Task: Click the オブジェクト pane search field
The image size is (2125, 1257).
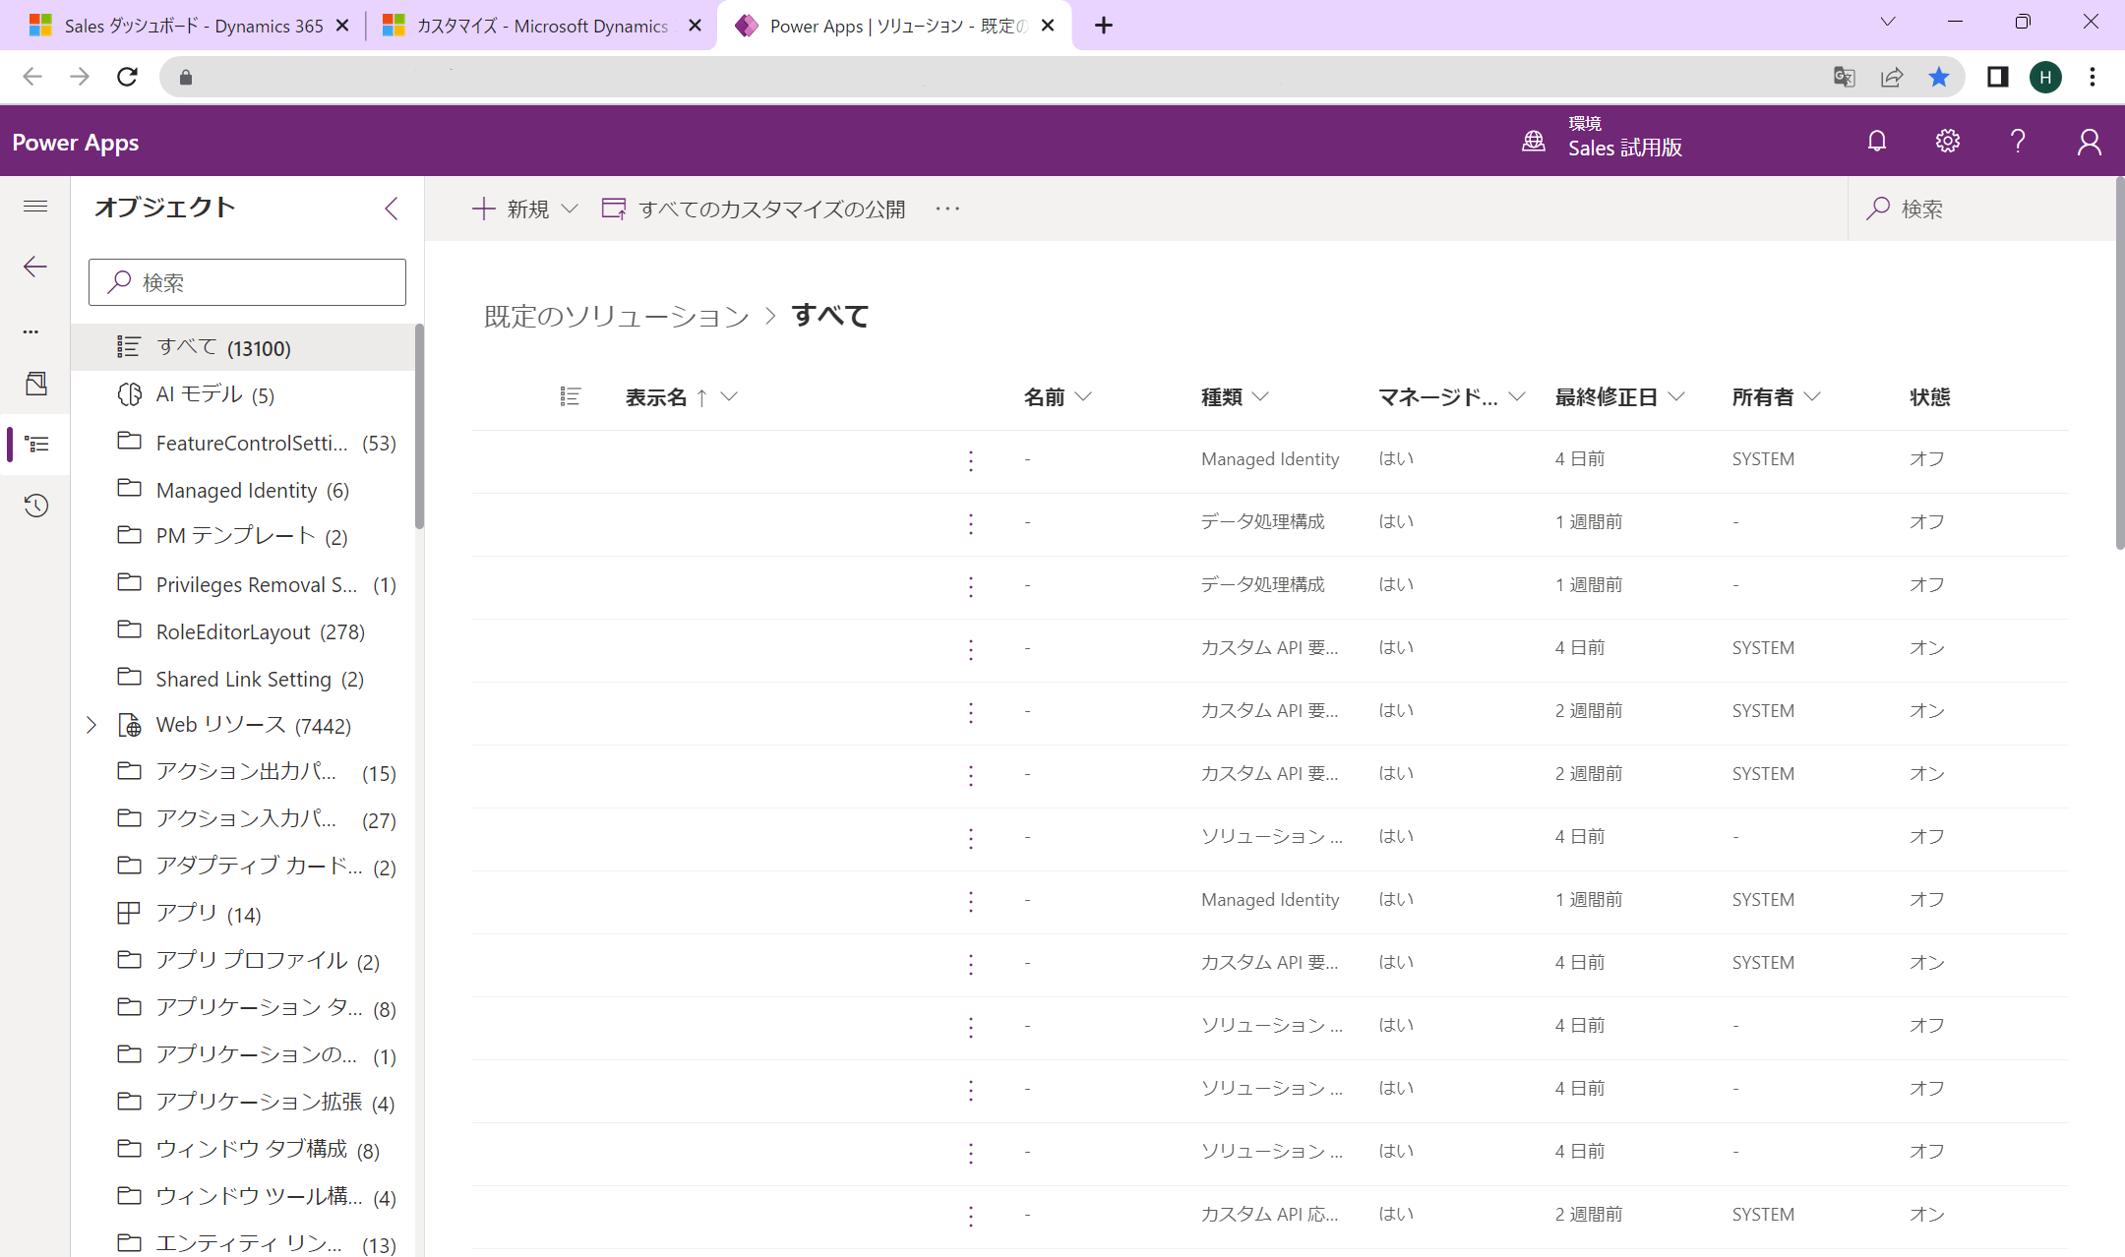Action: click(247, 282)
